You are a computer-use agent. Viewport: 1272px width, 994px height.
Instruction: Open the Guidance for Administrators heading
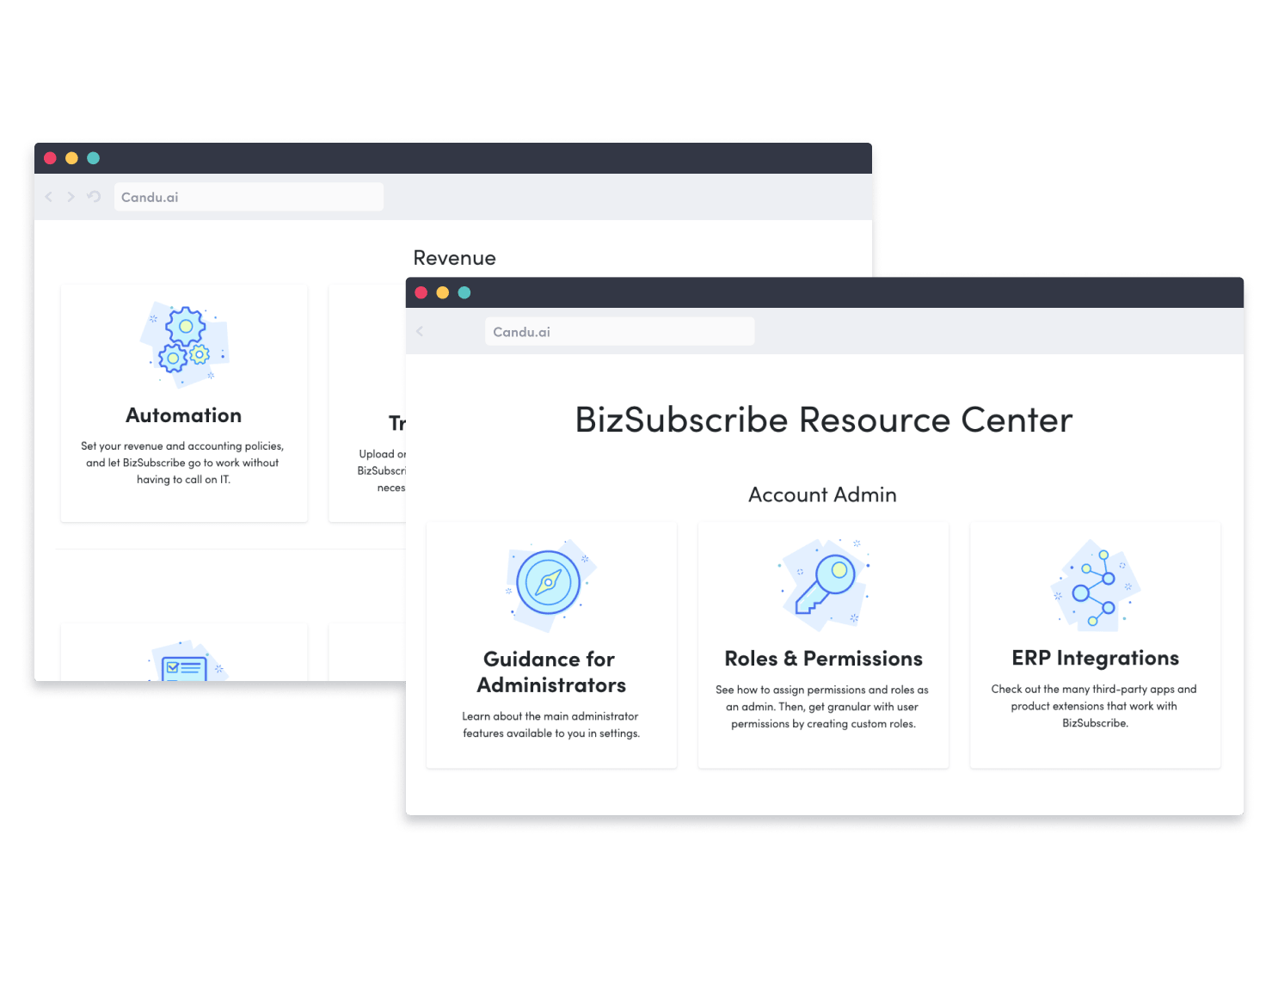551,672
